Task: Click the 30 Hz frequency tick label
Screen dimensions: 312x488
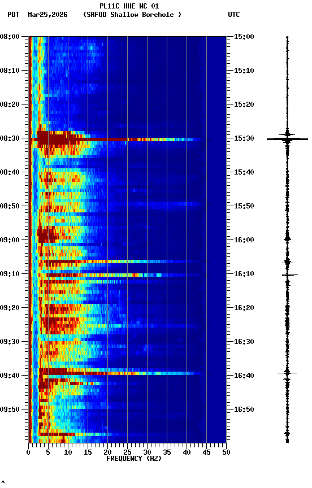Action: 147,452
